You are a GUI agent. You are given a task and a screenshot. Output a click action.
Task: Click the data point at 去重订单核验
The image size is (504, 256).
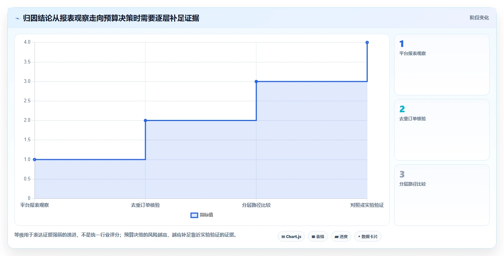click(145, 120)
